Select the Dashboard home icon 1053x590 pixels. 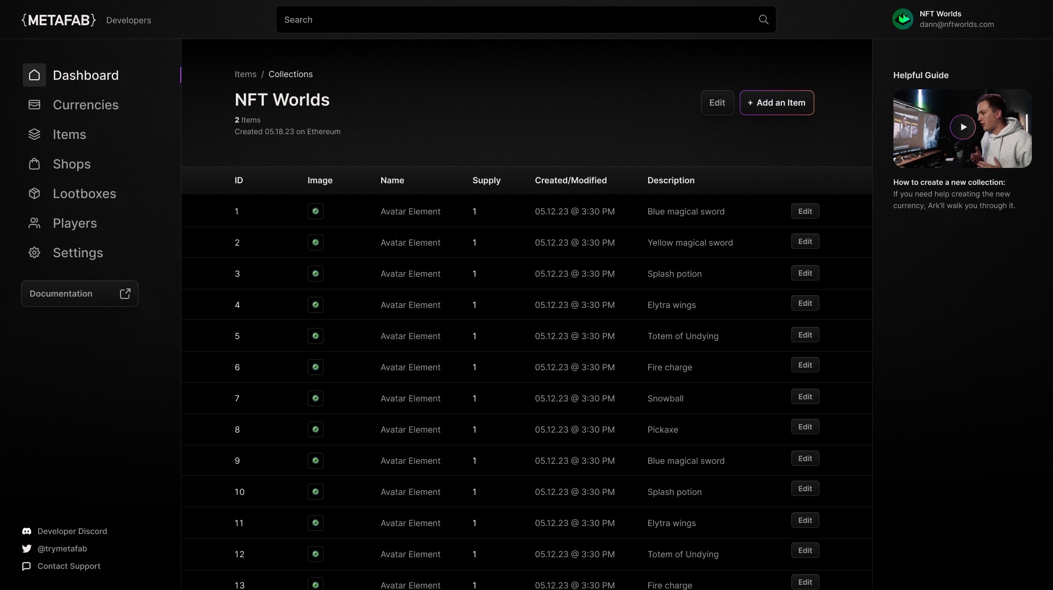[x=34, y=74]
